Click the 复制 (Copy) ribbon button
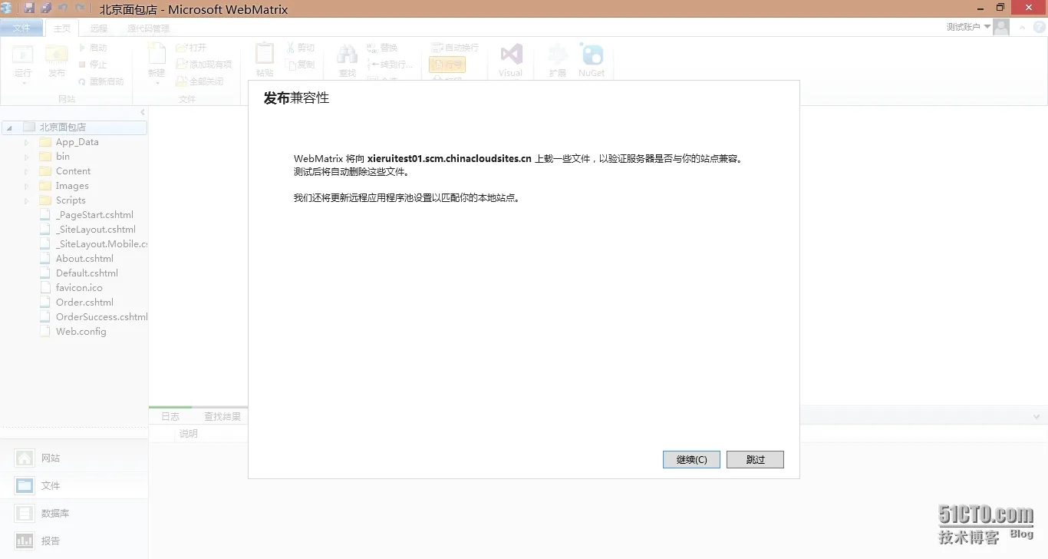 pos(300,64)
